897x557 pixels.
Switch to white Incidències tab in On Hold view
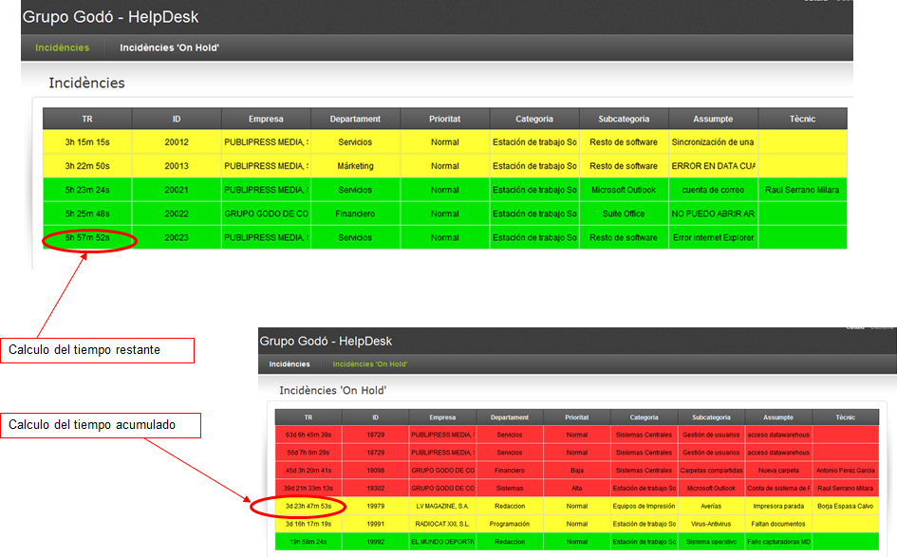tap(289, 363)
